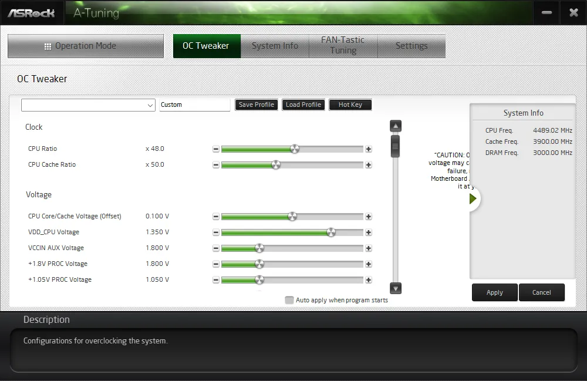Click the VCCIN AUX Voltage label
Screen dimensions: 587x381
point(56,248)
